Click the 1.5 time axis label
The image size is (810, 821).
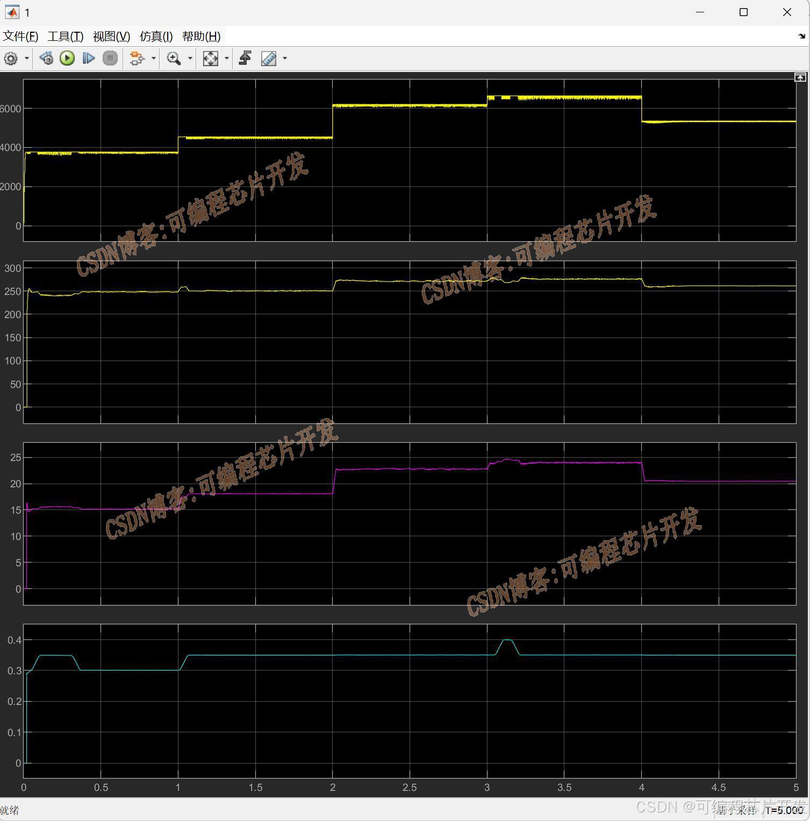pos(255,788)
